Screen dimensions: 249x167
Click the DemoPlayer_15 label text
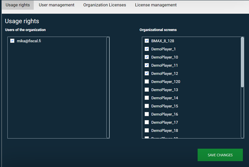[165, 106]
